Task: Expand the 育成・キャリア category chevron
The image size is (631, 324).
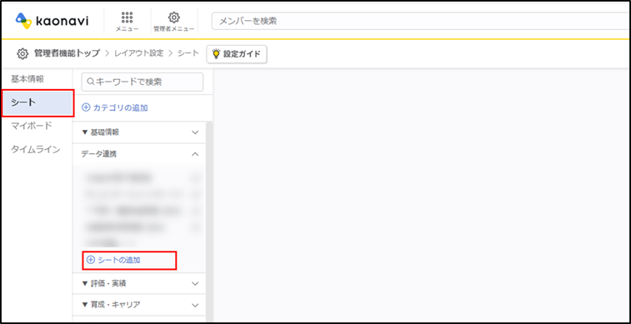Action: (x=195, y=305)
